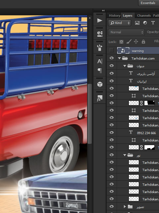Open the Normal blend mode dropdown

click(126, 32)
